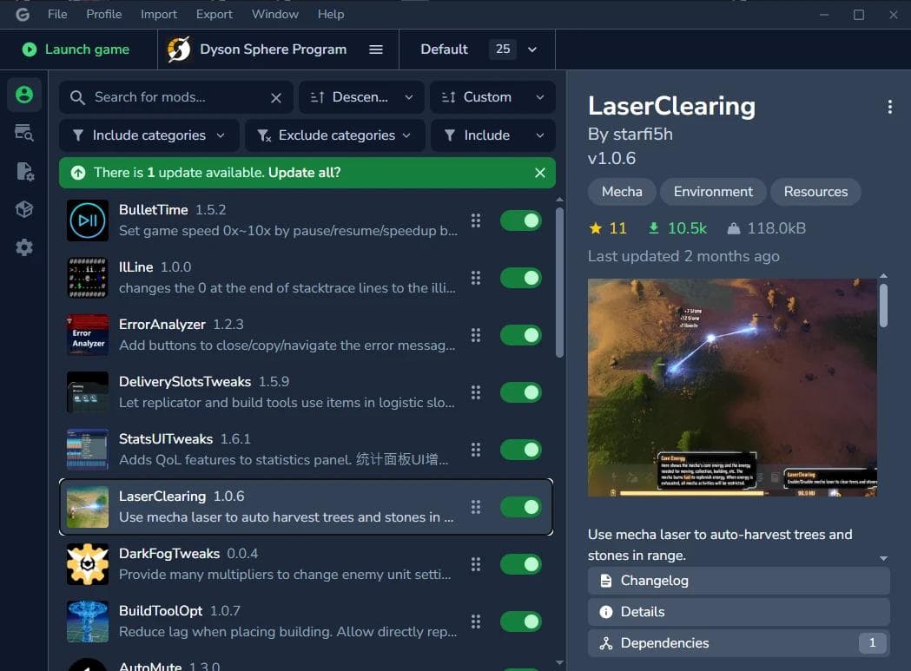The height and width of the screenshot is (671, 911).
Task: Click the star rating icon showing 11
Action: click(596, 228)
